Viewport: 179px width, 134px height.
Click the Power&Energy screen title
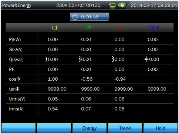tap(17, 6)
